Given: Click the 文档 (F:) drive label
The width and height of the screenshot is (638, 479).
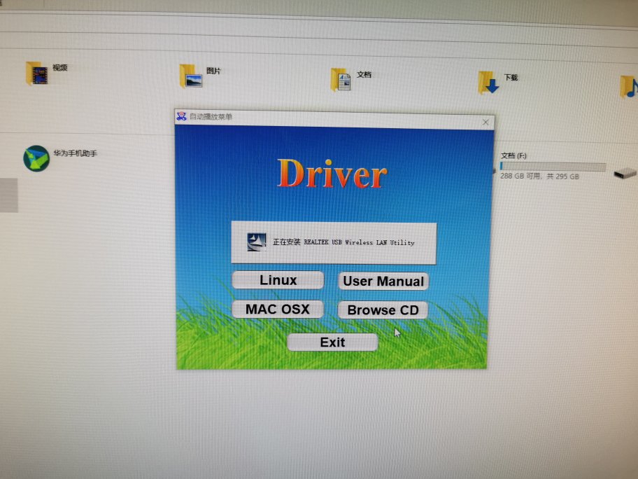Looking at the screenshot, I should click(x=513, y=155).
